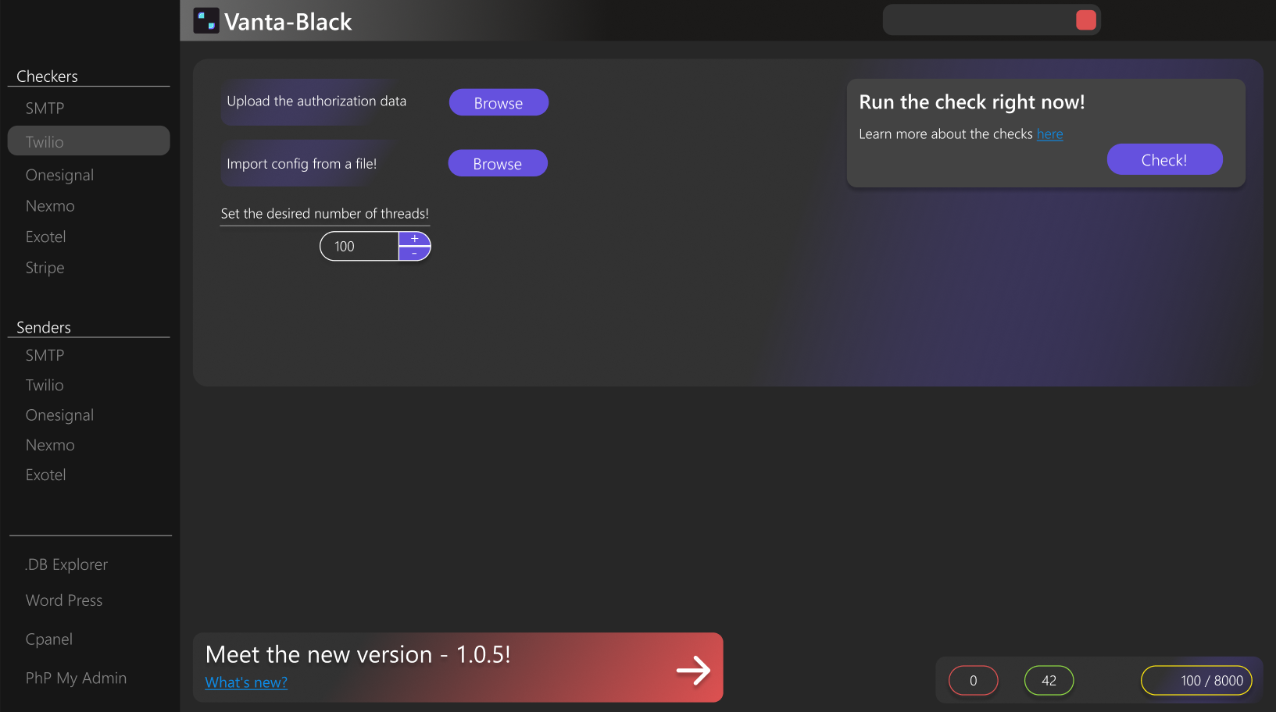This screenshot has height=712, width=1276.
Task: Click the Vanta-Black logo icon
Action: coord(206,21)
